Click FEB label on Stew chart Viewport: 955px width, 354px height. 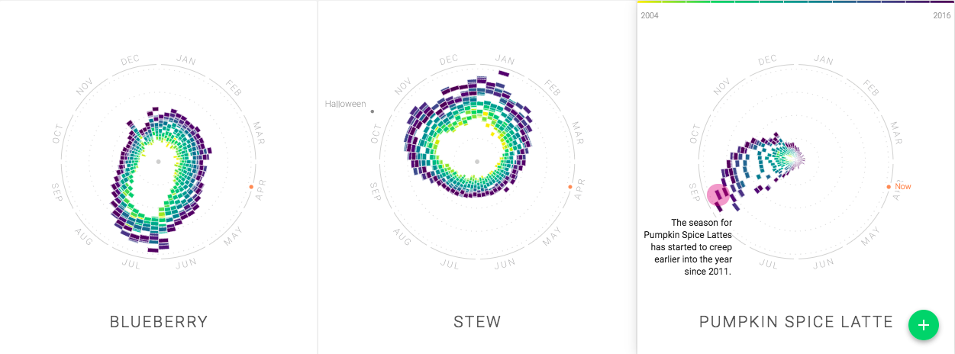[x=551, y=88]
